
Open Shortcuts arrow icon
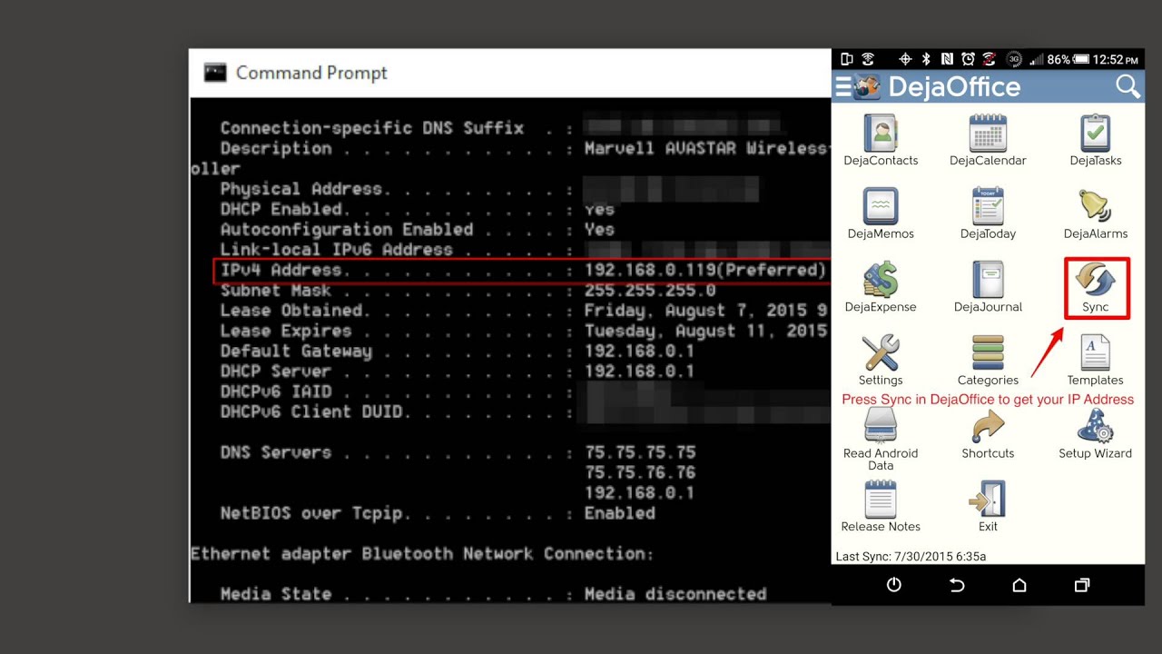tap(988, 426)
